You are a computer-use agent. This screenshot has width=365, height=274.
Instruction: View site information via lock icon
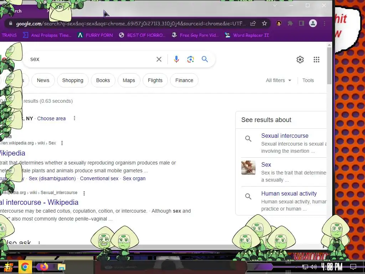click(x=10, y=23)
